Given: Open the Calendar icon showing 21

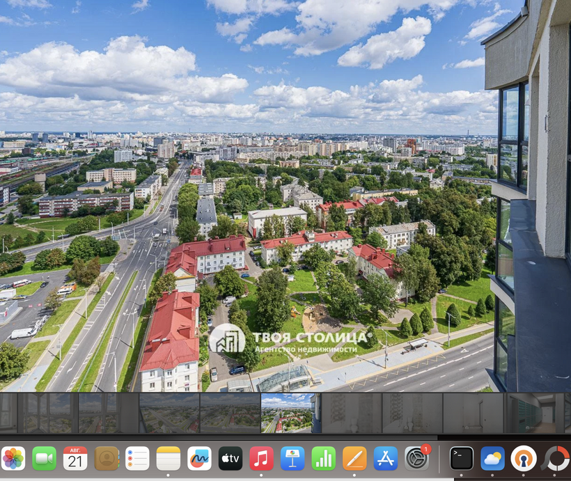Looking at the screenshot, I should point(75,459).
